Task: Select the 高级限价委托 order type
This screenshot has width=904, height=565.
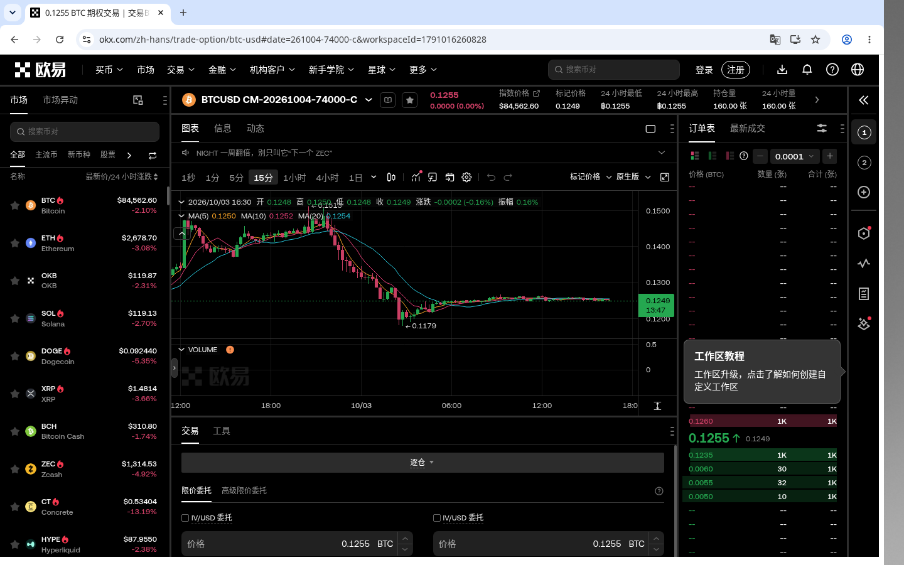Action: [x=244, y=490]
